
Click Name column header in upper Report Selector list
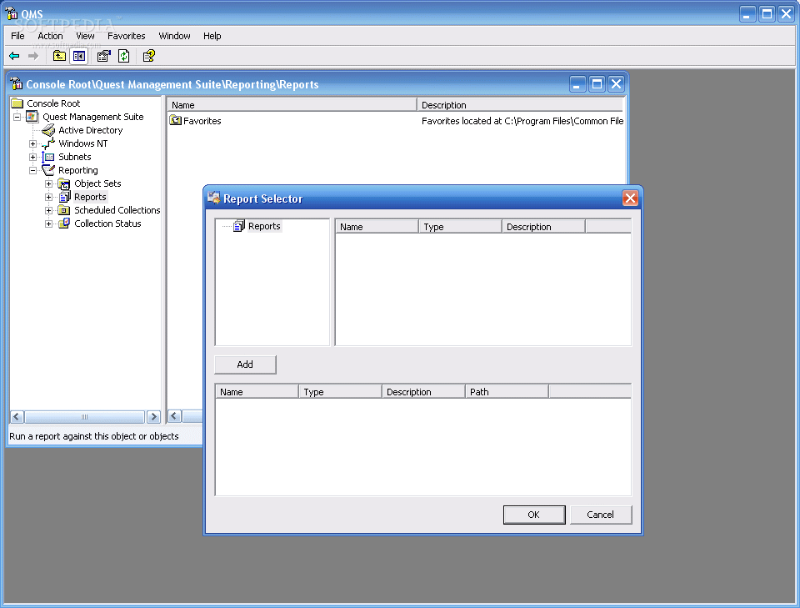[377, 226]
